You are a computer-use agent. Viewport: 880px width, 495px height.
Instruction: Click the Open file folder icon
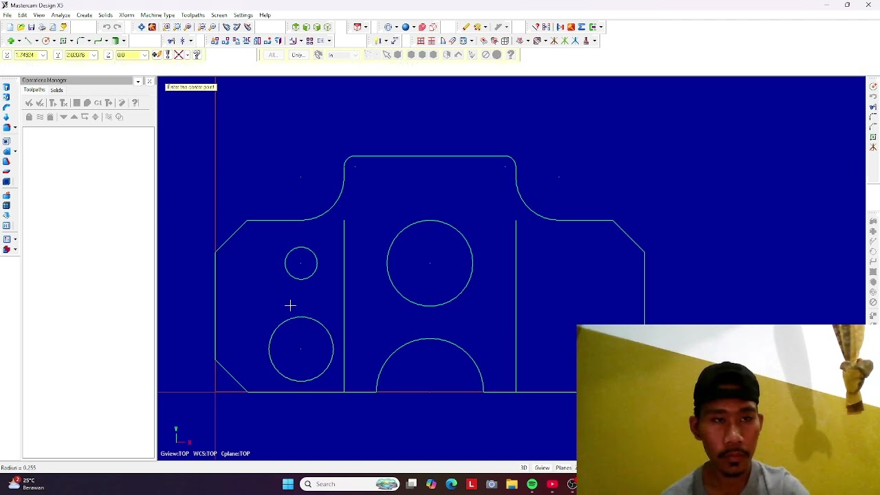tap(21, 27)
